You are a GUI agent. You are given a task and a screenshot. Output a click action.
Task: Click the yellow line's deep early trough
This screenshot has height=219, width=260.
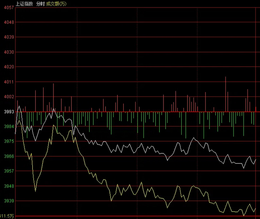tap(36, 191)
